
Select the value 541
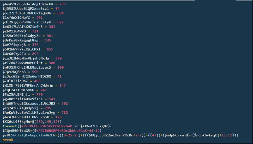(52, 99)
